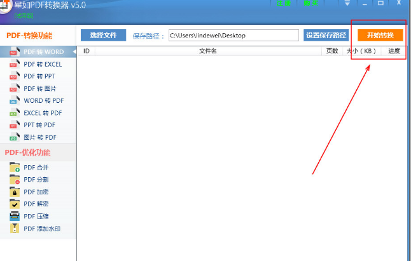Click the green 注册 link in title bar
This screenshot has height=261, width=411.
point(283,3)
